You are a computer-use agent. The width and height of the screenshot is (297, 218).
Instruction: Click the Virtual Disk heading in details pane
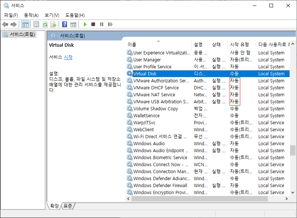click(62, 45)
